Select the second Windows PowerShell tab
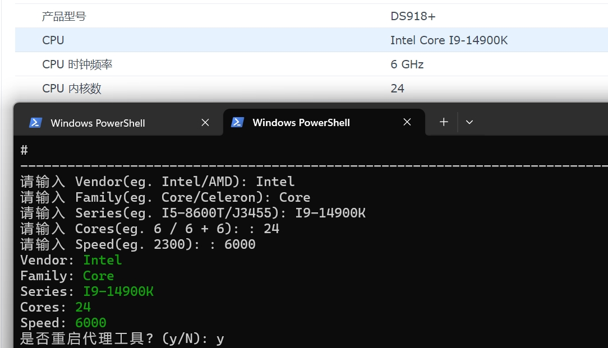The image size is (608, 348). click(324, 123)
